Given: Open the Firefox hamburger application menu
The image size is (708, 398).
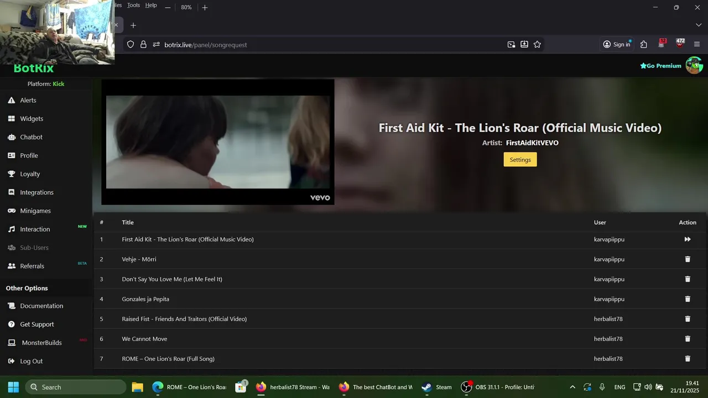Looking at the screenshot, I should [697, 45].
